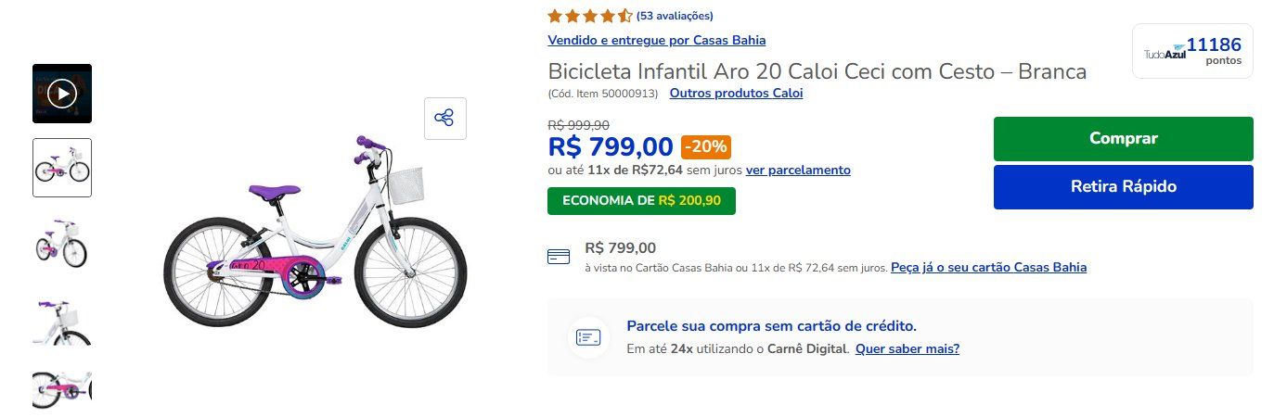The image size is (1287, 417).
Task: Click the Retira Rápido button
Action: [x=1123, y=187]
